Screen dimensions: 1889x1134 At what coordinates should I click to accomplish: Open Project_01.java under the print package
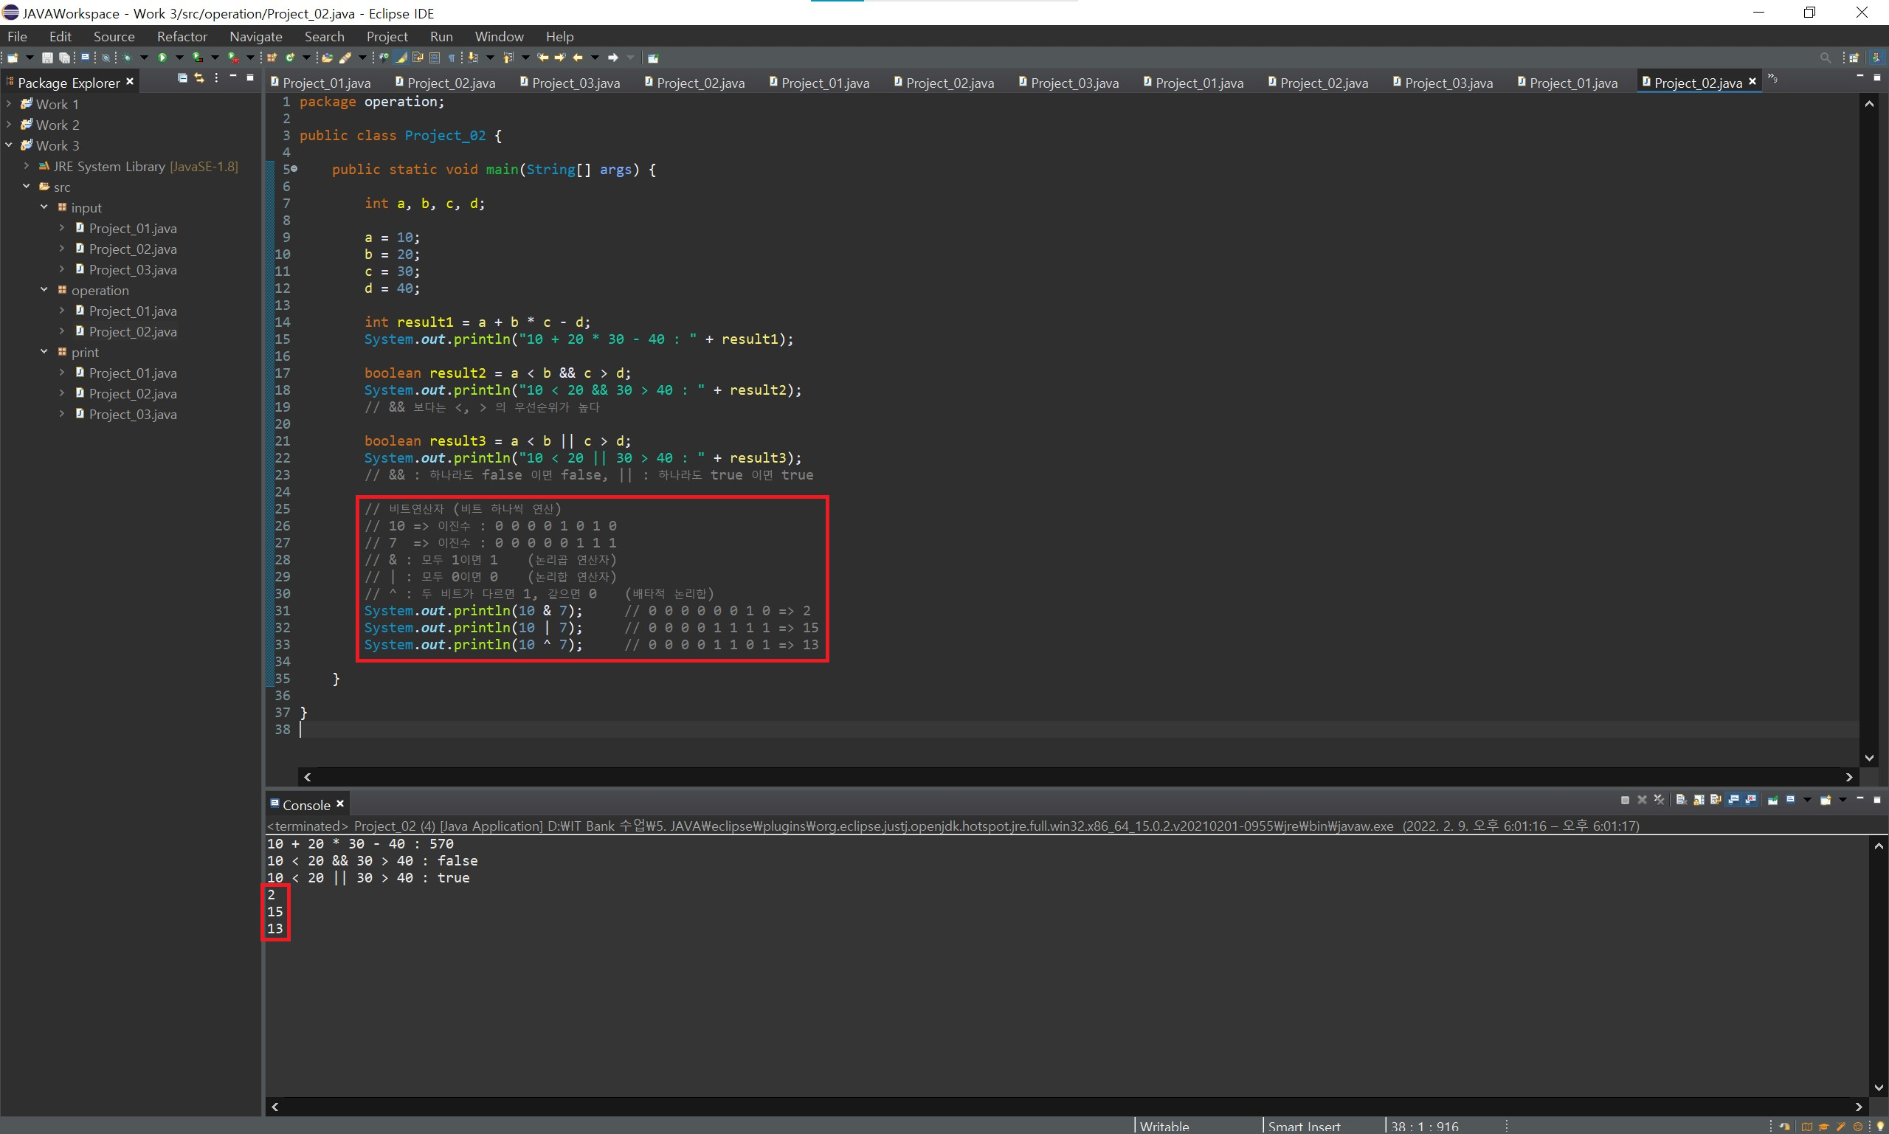point(132,373)
